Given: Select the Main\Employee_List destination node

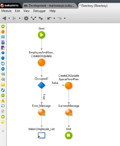Looking at the screenshot, I should (42, 135).
